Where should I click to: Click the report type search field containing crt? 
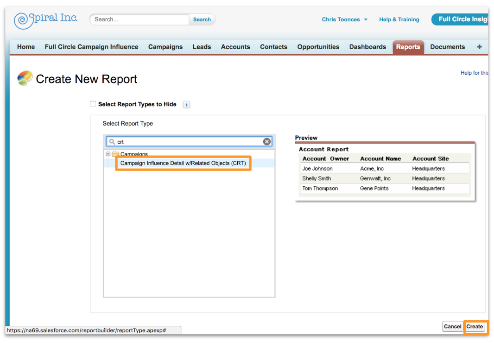point(189,141)
